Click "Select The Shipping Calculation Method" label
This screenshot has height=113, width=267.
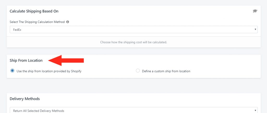[x=37, y=22]
